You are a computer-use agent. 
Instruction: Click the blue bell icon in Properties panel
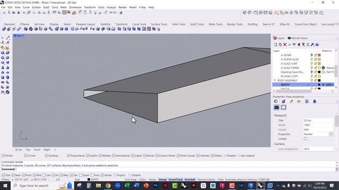[x=315, y=101]
